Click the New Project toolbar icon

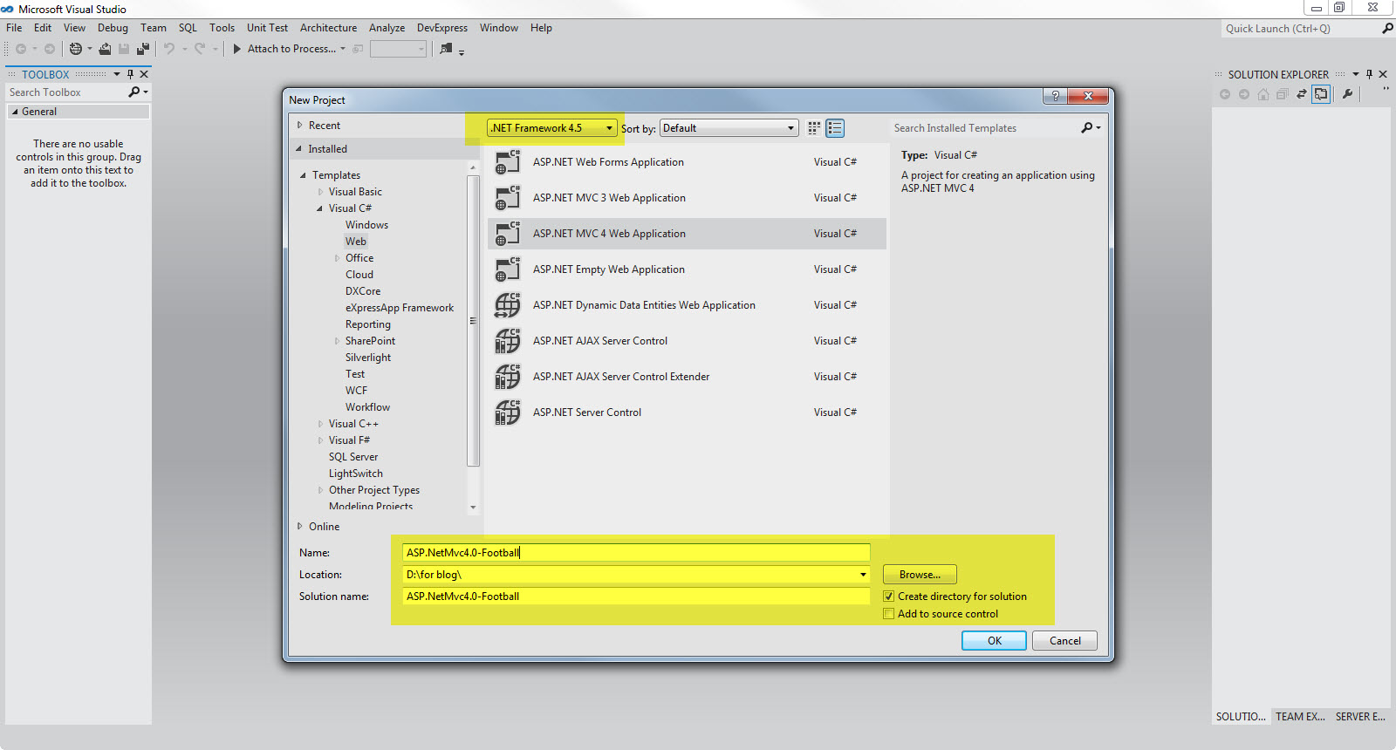[x=76, y=49]
